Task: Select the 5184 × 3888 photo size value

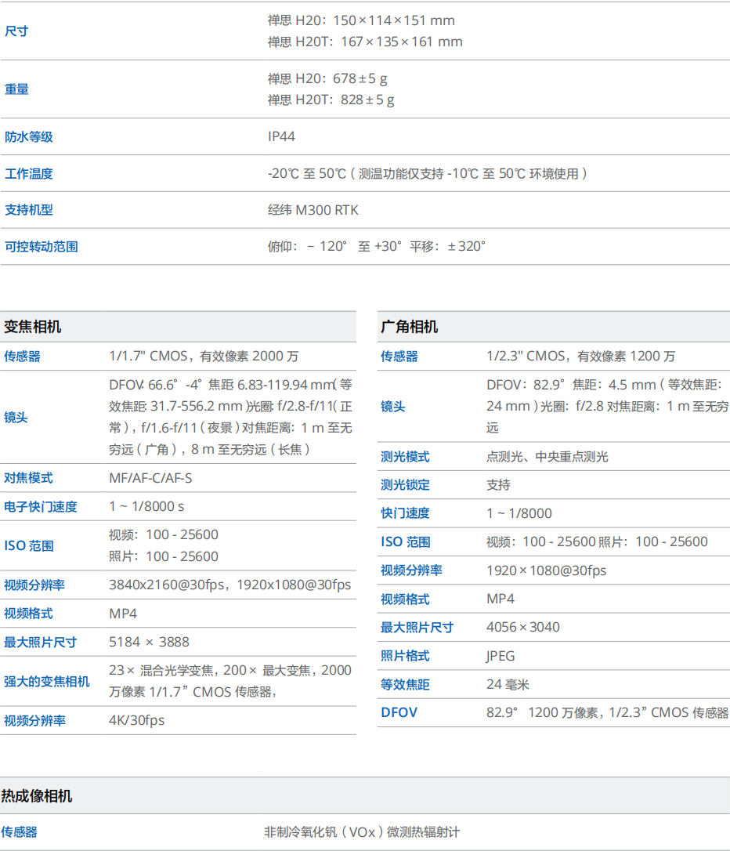Action: tap(149, 642)
